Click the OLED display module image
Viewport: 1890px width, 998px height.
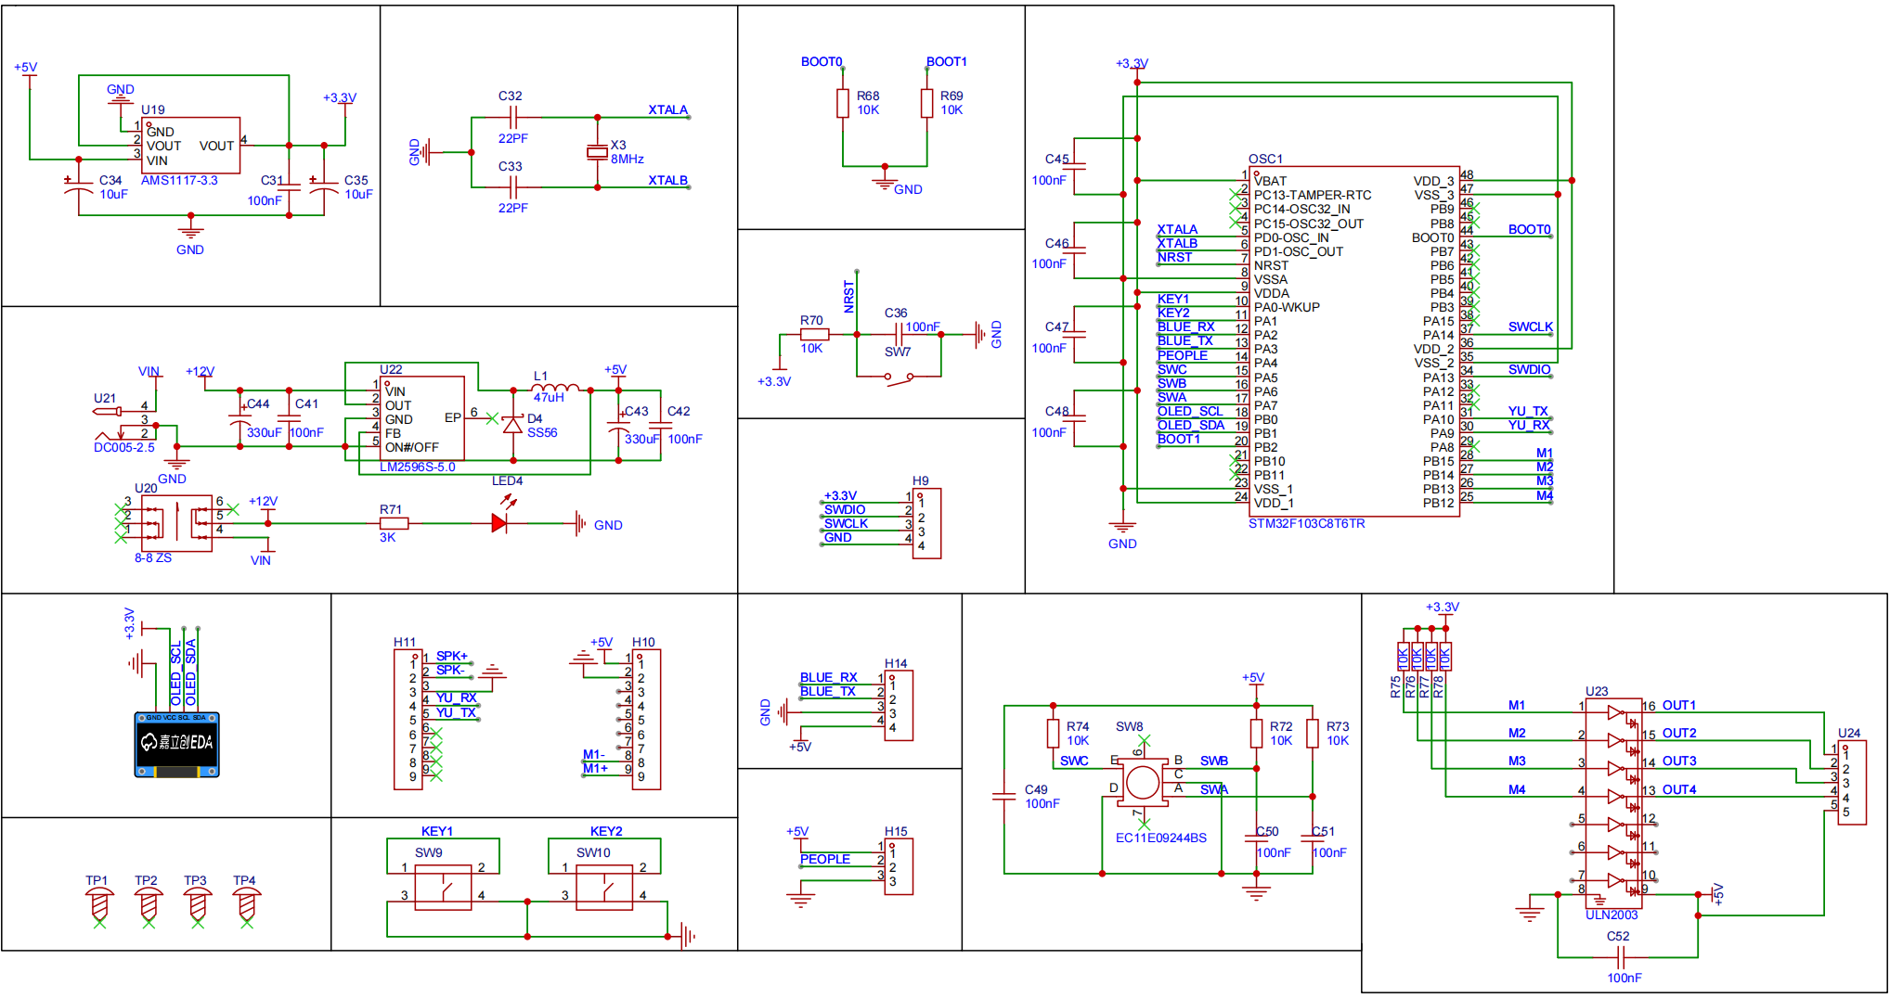[176, 744]
